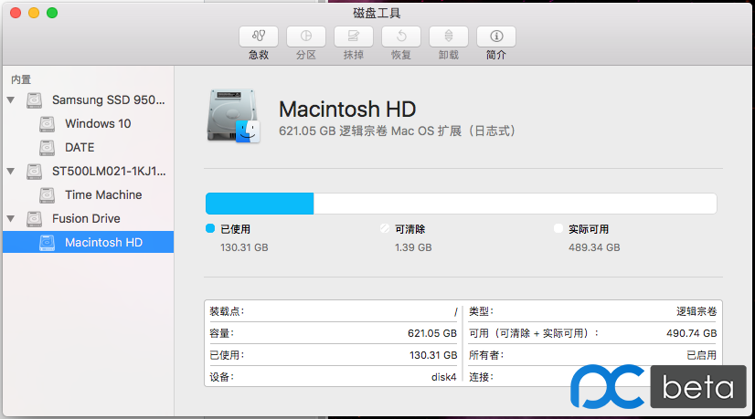This screenshot has height=419, width=755.
Task: Collapse the Fusion Drive tree
Action: coord(11,219)
